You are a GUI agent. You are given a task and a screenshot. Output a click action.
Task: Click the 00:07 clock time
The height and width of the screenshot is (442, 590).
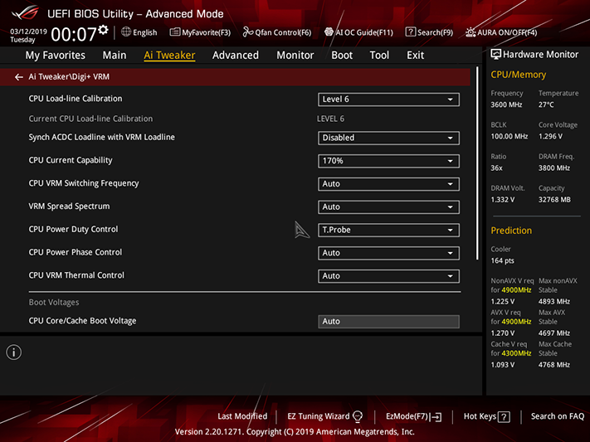point(74,34)
